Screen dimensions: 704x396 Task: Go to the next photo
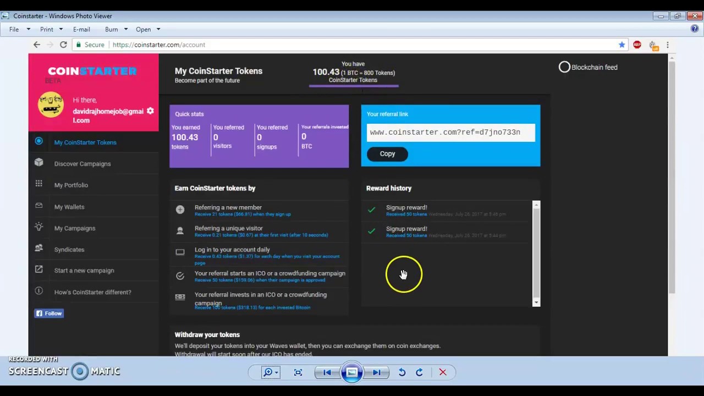tap(377, 372)
